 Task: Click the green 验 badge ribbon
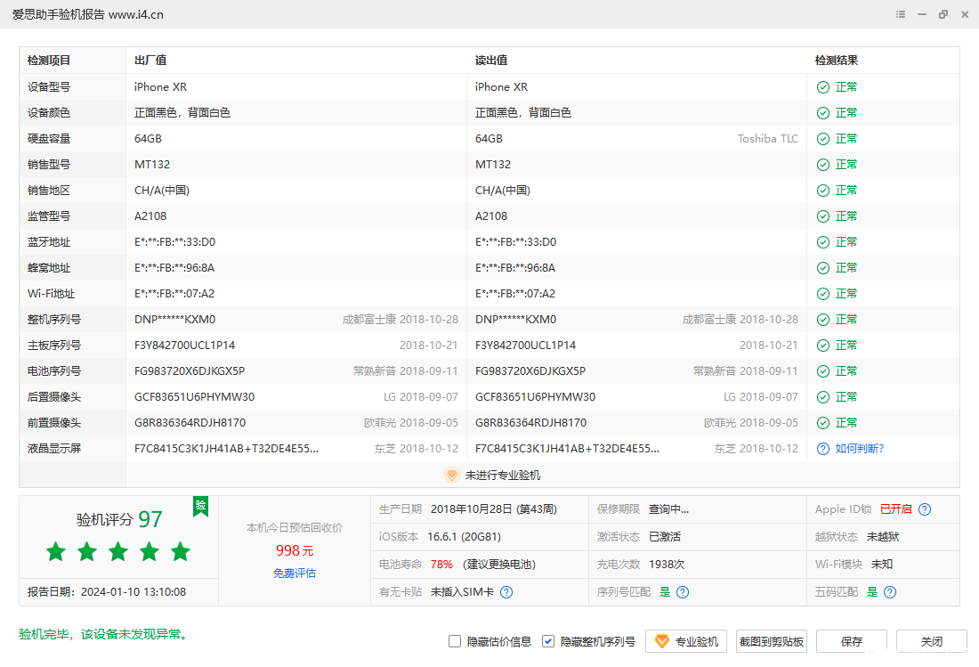[x=200, y=506]
